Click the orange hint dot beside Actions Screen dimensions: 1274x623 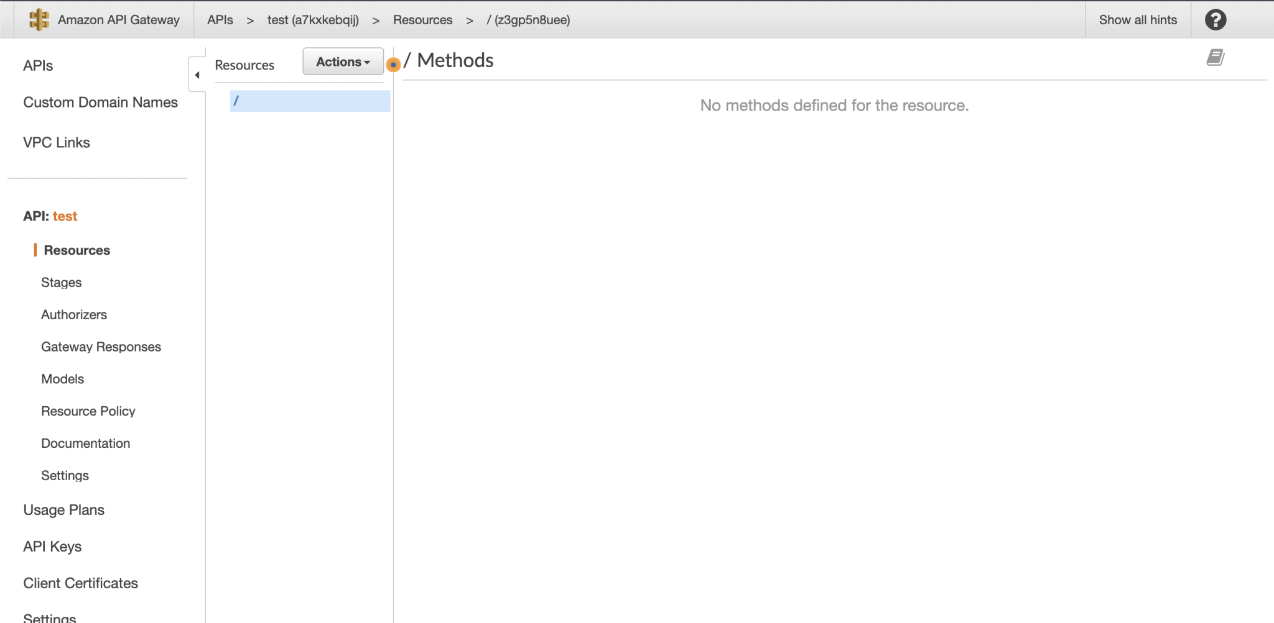click(x=393, y=65)
